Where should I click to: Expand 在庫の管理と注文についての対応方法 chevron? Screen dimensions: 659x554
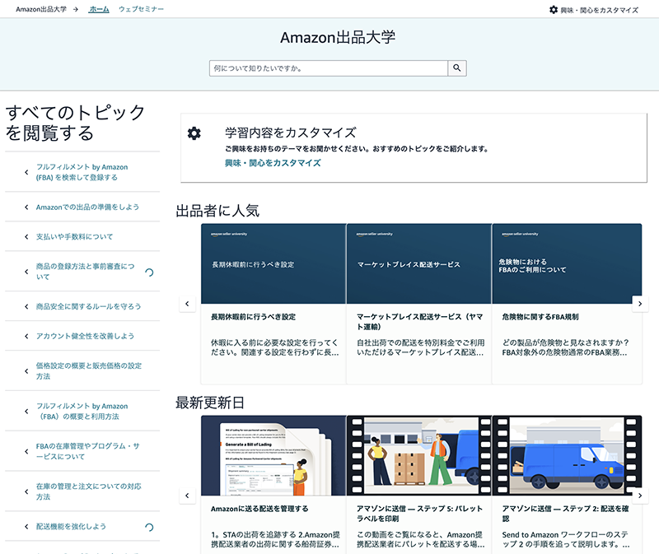(x=26, y=491)
